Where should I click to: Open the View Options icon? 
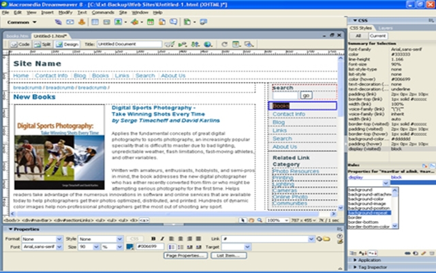(236, 44)
